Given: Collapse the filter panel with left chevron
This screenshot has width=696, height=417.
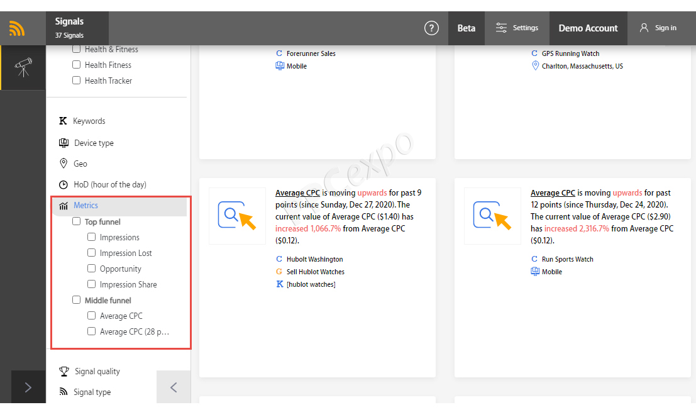Looking at the screenshot, I should [x=174, y=387].
